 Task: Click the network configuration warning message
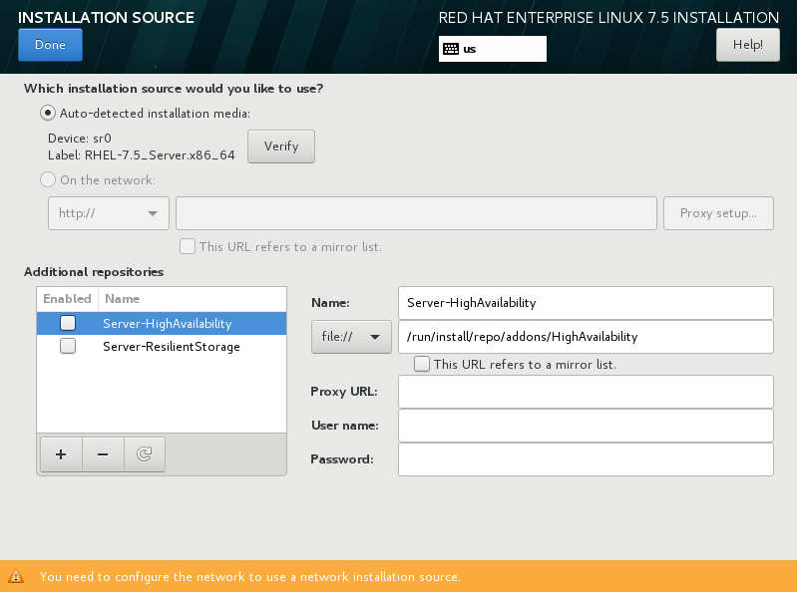[x=250, y=577]
